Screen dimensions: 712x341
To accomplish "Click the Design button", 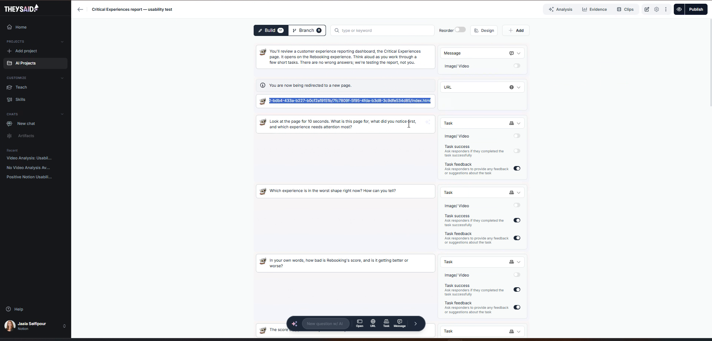I will tap(484, 30).
